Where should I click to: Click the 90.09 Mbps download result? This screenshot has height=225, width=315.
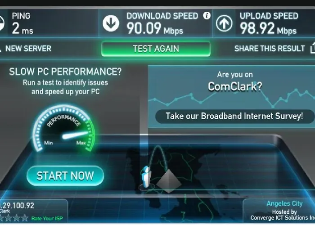155,28
